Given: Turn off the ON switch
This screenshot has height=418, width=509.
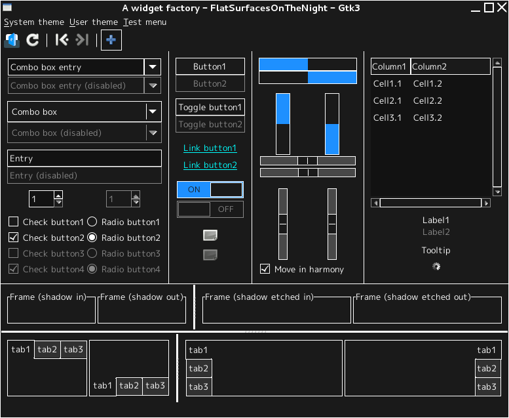Looking at the screenshot, I should pyautogui.click(x=210, y=190).
